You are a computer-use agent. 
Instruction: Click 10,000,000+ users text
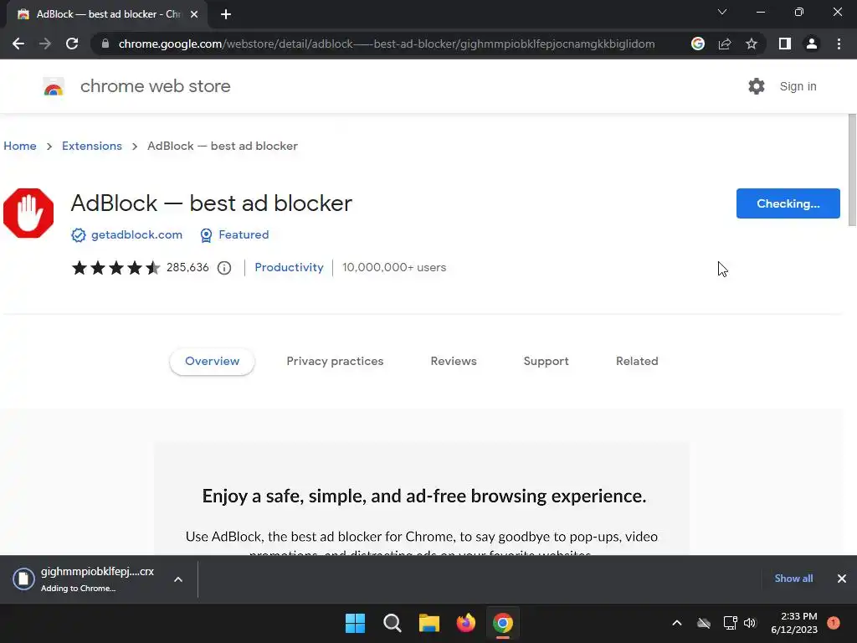point(394,267)
